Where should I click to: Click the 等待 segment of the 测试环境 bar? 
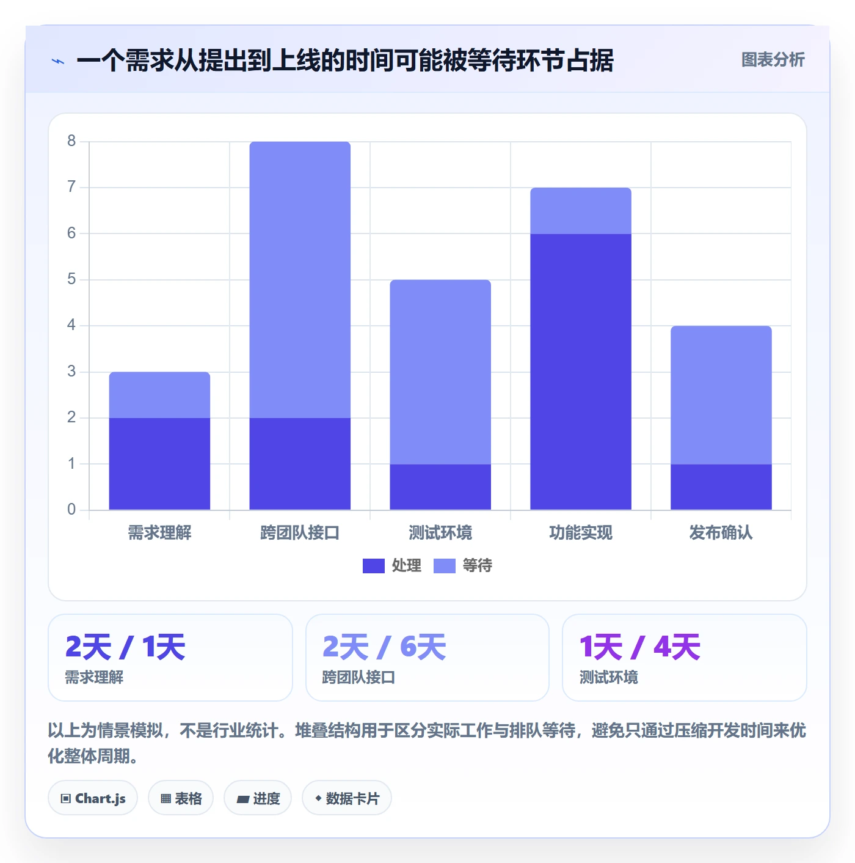point(440,372)
